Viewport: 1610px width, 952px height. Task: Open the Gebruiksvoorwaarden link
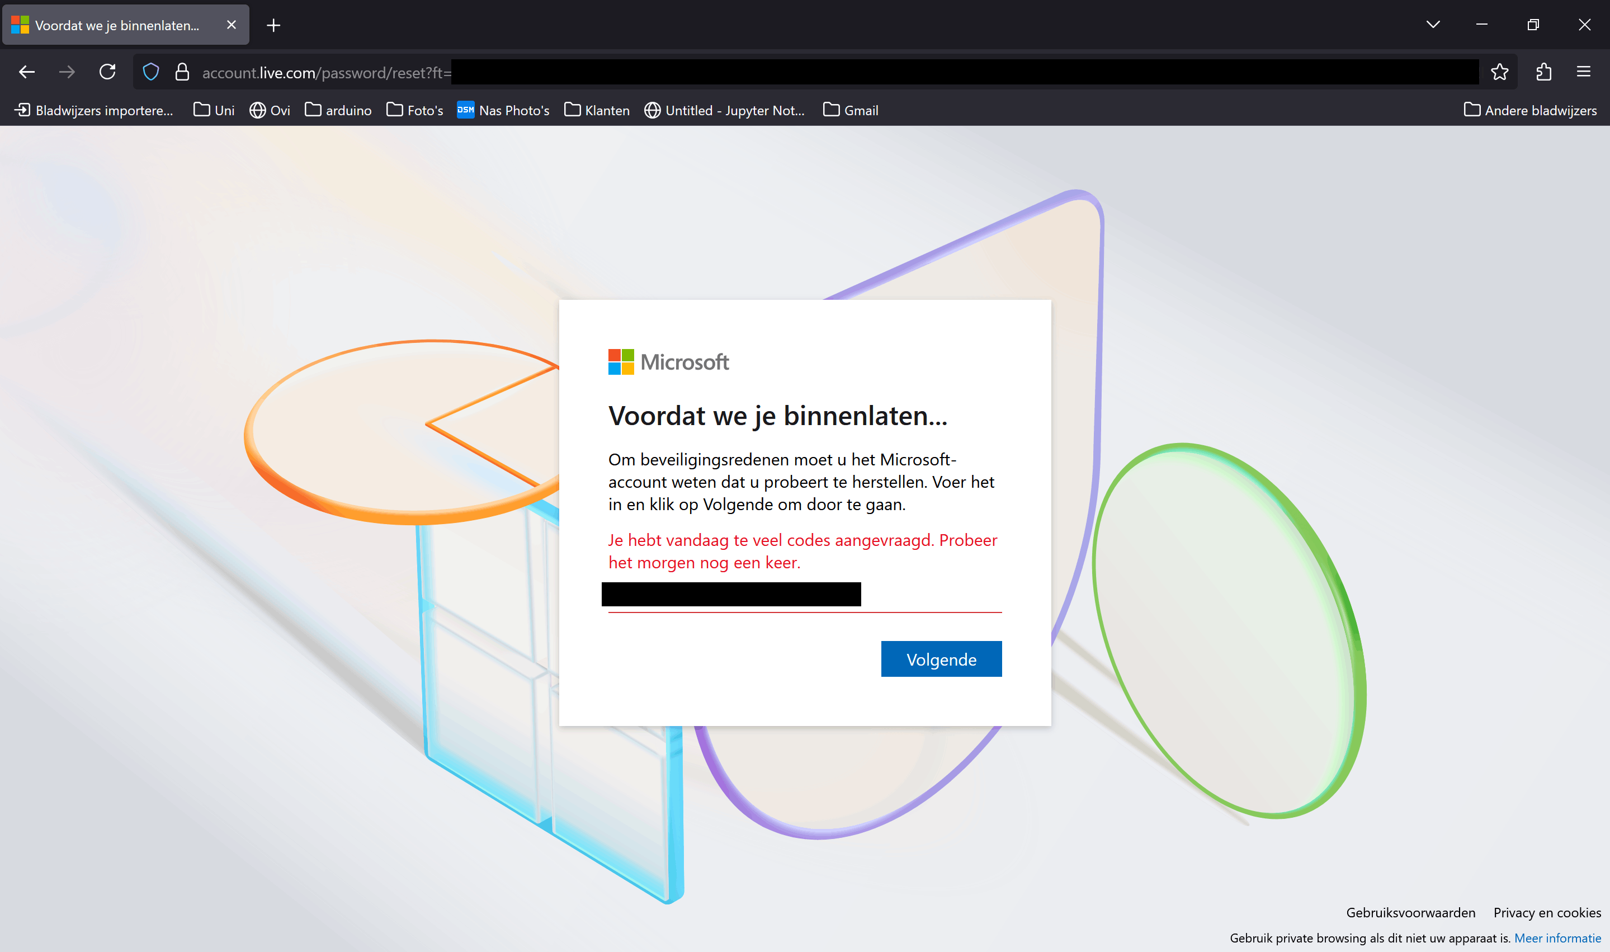(1410, 912)
